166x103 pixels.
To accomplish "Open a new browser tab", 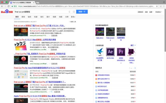I will (38, 3).
